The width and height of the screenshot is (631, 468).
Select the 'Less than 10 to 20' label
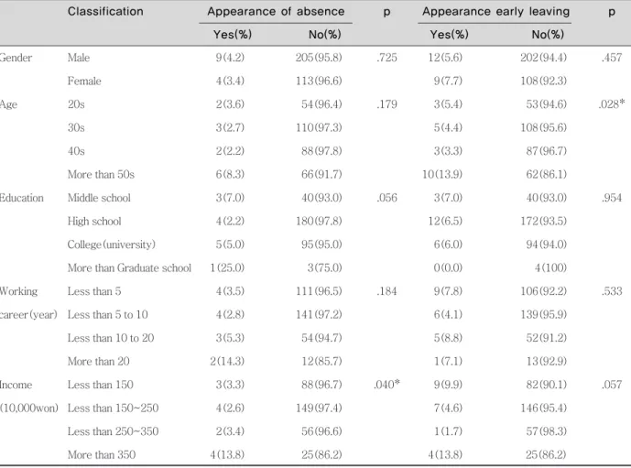tap(111, 338)
